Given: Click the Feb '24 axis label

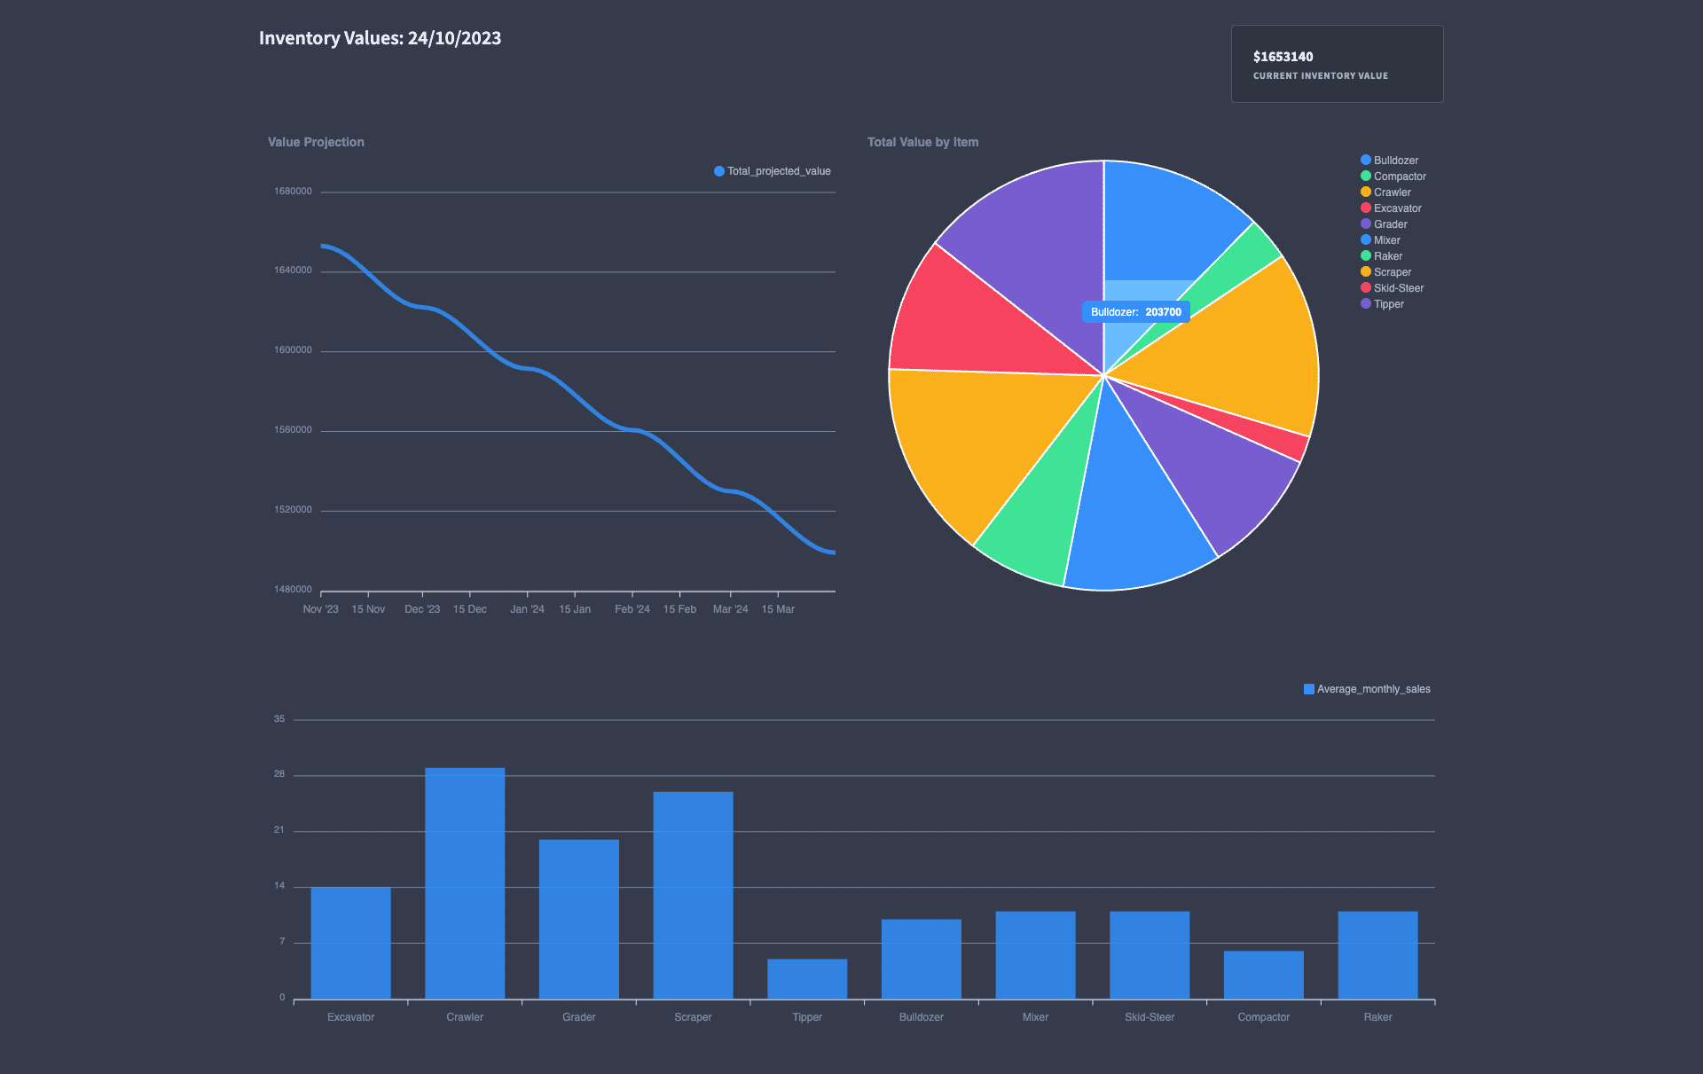Looking at the screenshot, I should point(632,609).
